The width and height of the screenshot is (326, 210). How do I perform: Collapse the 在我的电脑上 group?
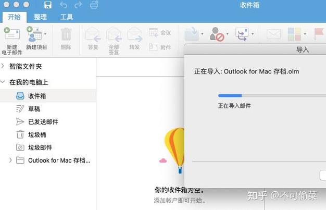3,82
